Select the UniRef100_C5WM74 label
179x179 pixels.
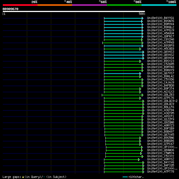(x=161, y=153)
